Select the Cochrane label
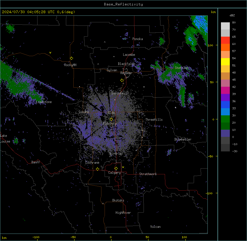247x241 pixels. tap(92, 163)
